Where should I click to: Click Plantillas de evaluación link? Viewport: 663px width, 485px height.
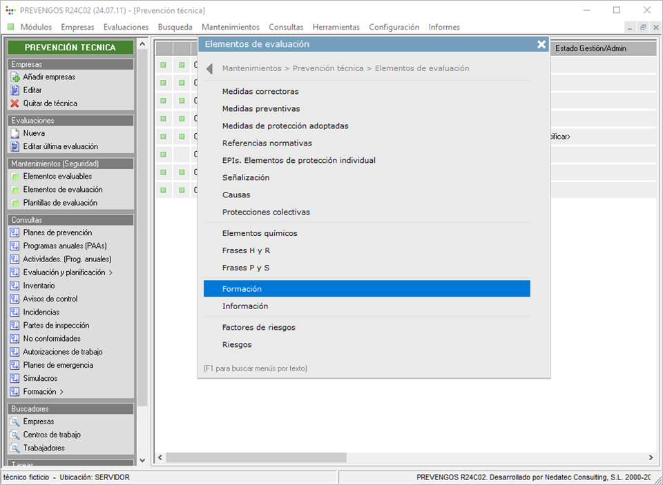(x=60, y=203)
